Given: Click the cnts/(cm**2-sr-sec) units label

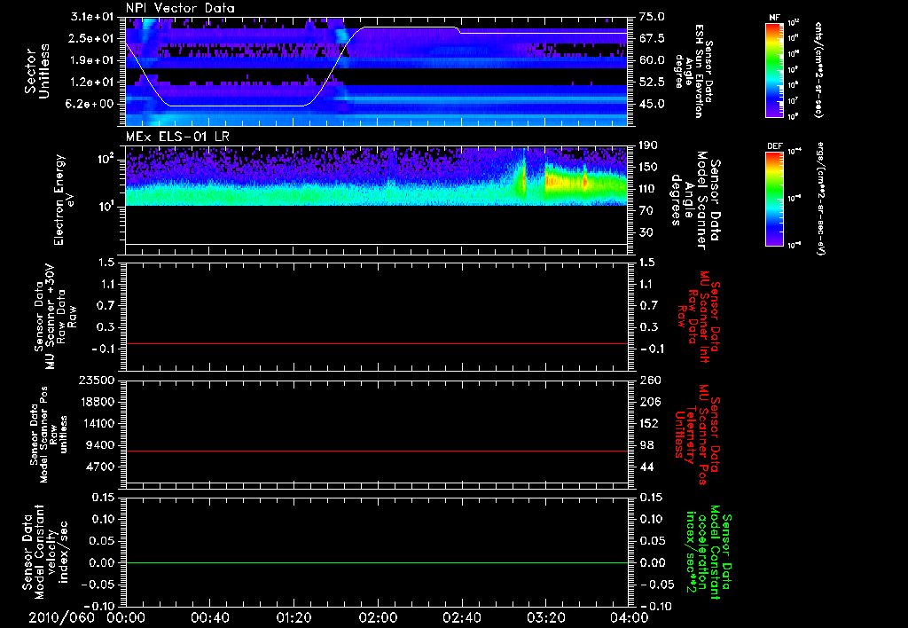Looking at the screenshot, I should coord(818,69).
